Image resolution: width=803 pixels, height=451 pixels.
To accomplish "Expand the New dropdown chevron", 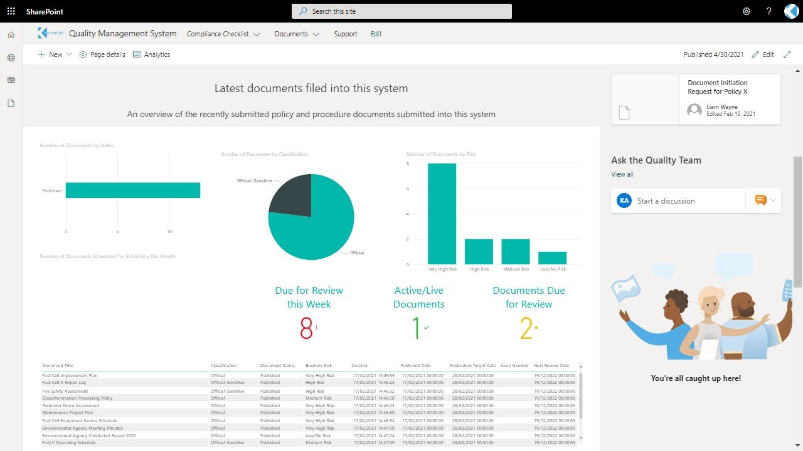I will point(69,54).
